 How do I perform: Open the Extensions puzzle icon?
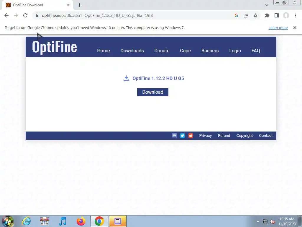point(267,15)
